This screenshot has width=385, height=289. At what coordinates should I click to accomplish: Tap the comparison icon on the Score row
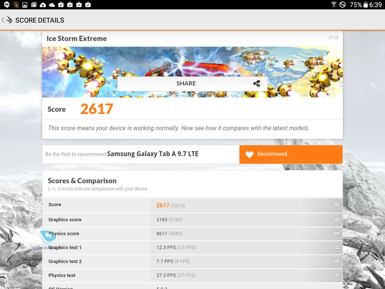coord(337,205)
